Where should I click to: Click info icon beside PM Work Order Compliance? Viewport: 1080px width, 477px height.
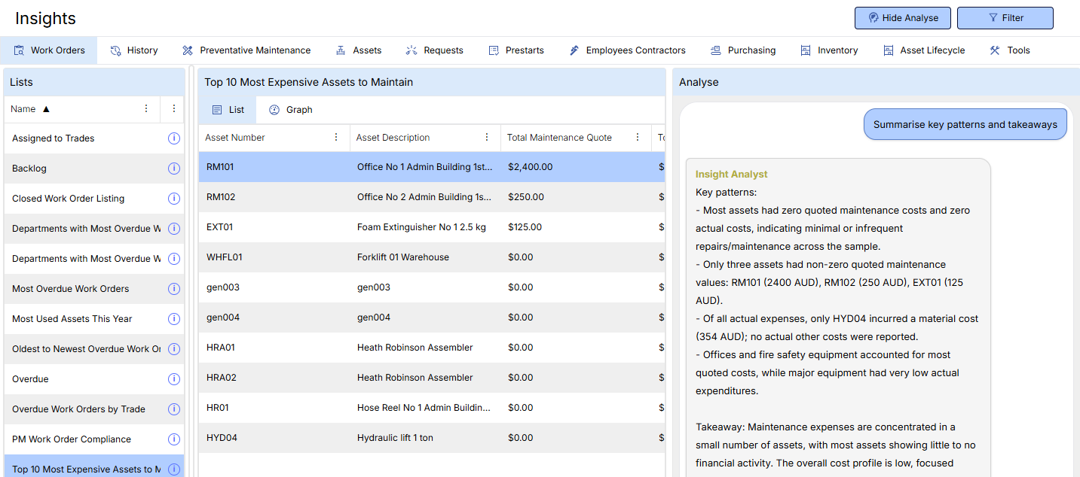click(173, 439)
